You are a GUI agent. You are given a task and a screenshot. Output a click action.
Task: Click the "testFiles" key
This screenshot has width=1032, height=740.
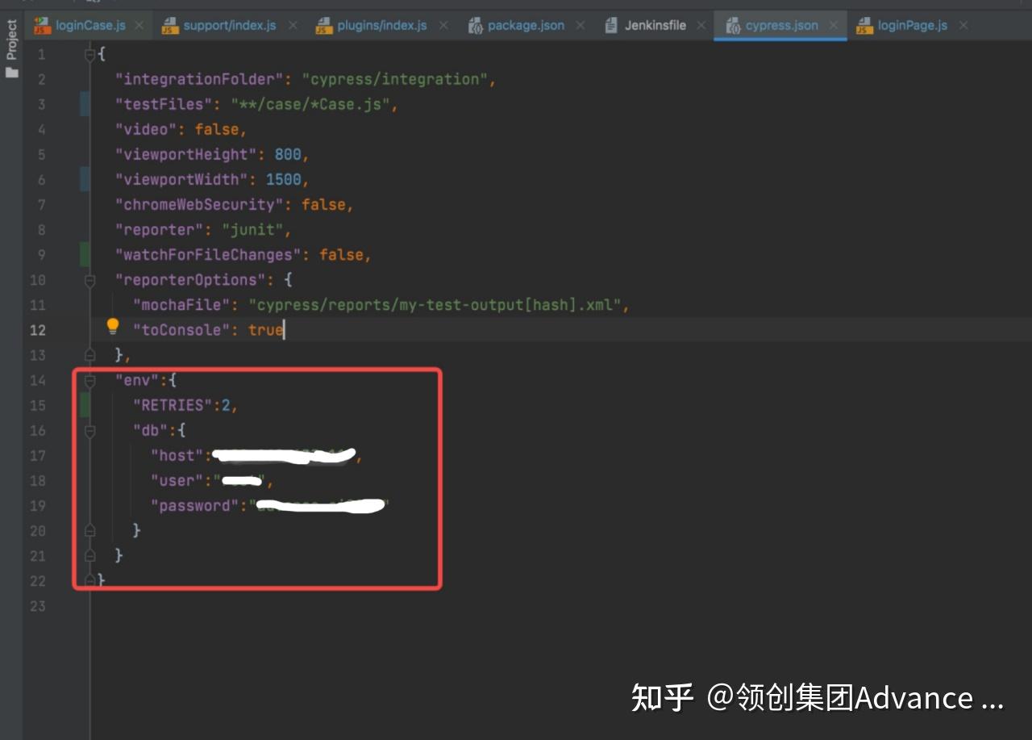tap(164, 104)
